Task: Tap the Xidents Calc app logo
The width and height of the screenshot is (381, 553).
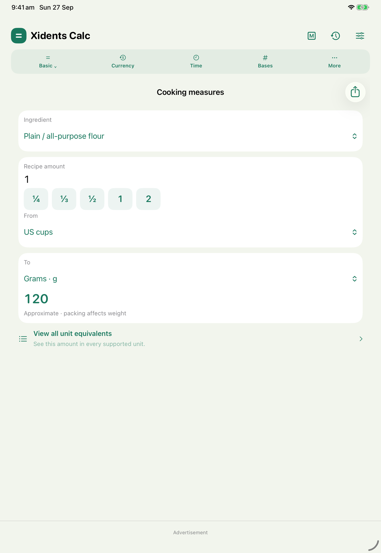Action: pyautogui.click(x=19, y=36)
